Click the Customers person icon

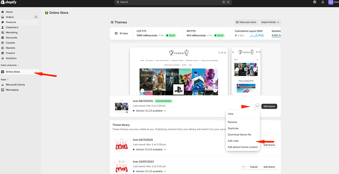pyautogui.click(x=3, y=27)
